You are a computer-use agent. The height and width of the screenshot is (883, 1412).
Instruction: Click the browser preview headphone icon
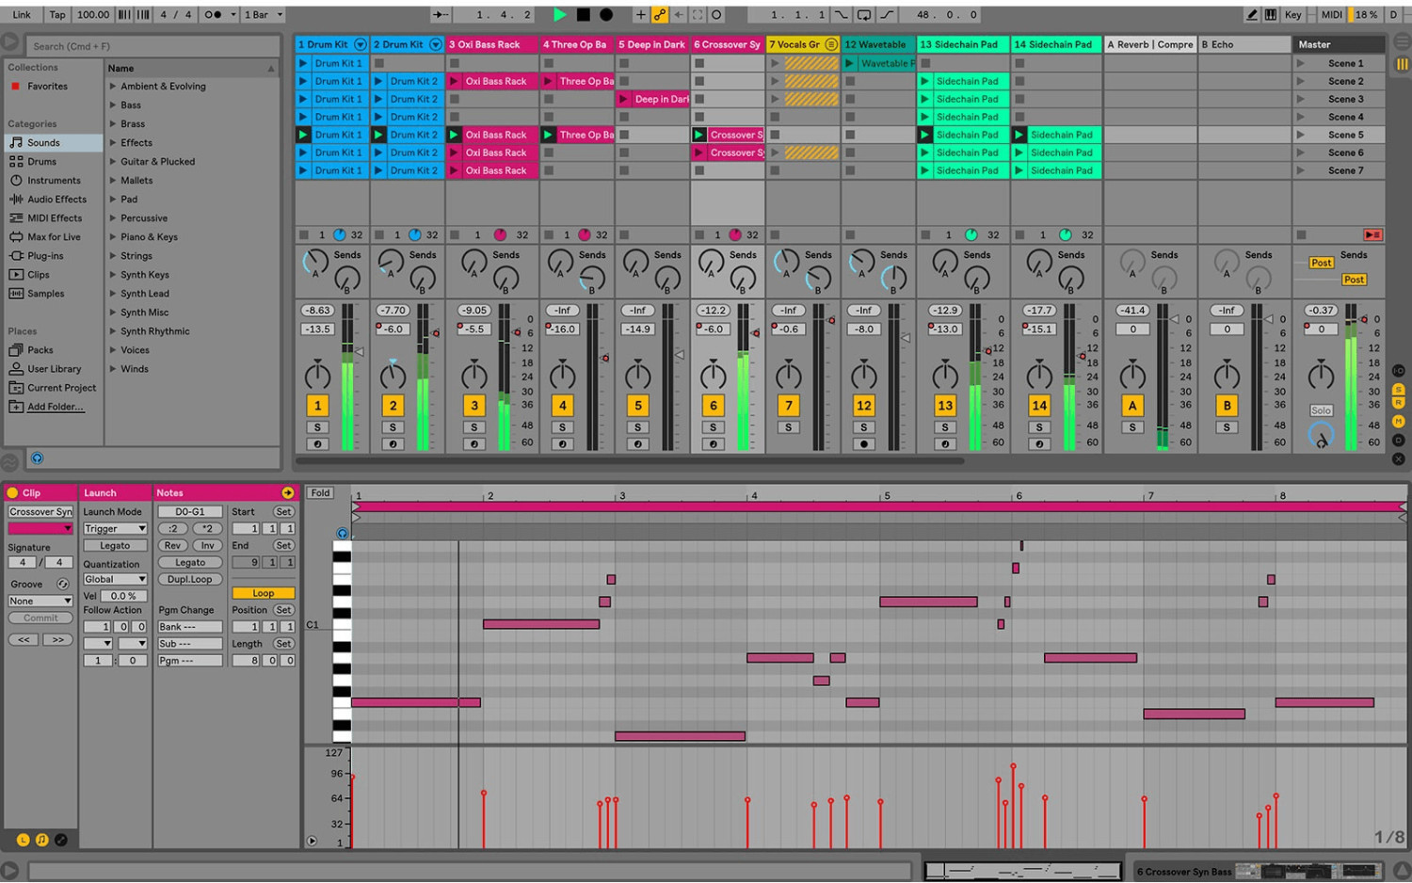coord(37,458)
